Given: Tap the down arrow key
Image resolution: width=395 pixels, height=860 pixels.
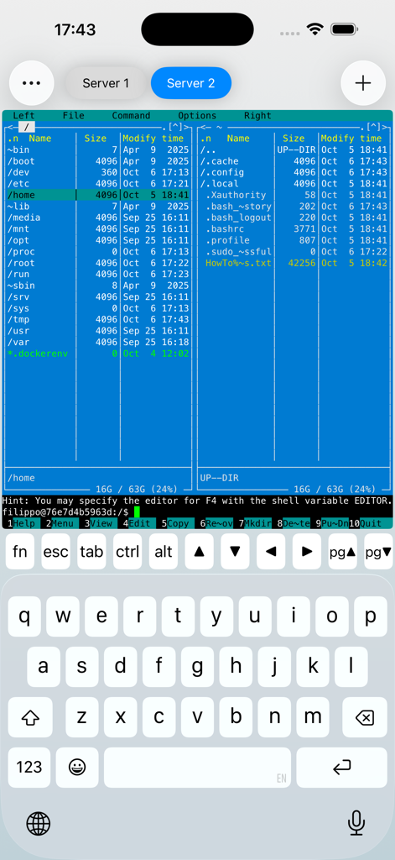Looking at the screenshot, I should point(235,551).
